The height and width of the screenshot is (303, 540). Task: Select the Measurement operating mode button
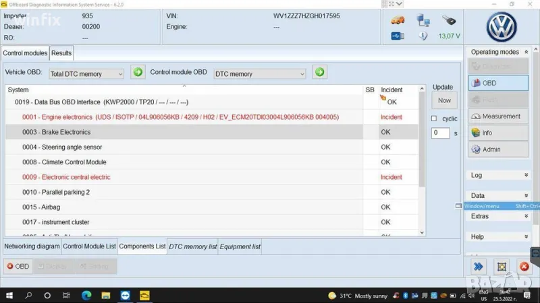click(499, 116)
